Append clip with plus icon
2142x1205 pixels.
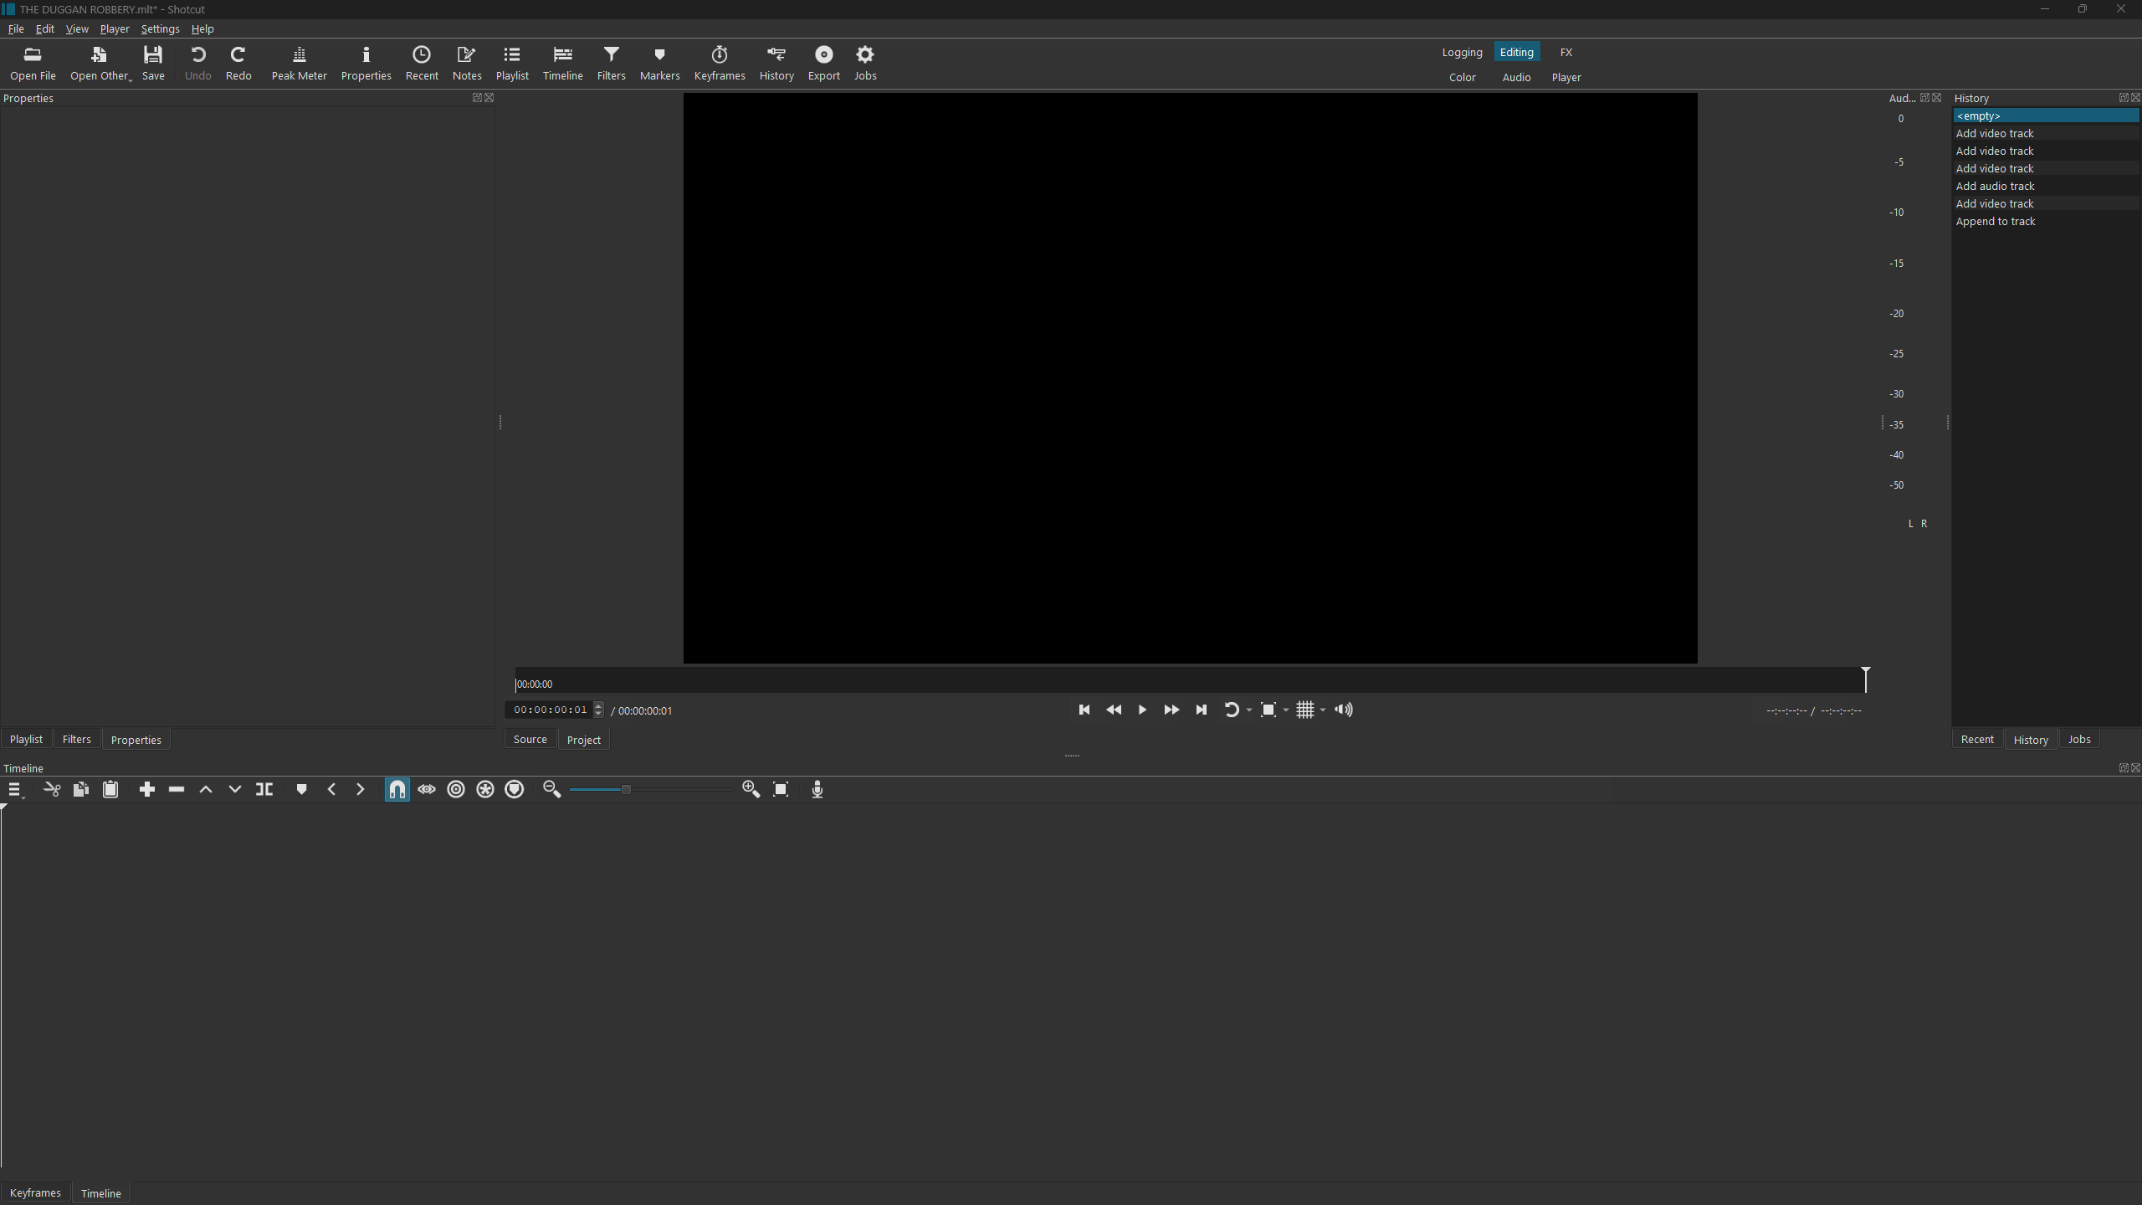click(147, 789)
